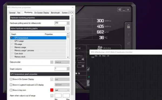Tick Show in Logitech keyboard LCD display

coord(11,85)
